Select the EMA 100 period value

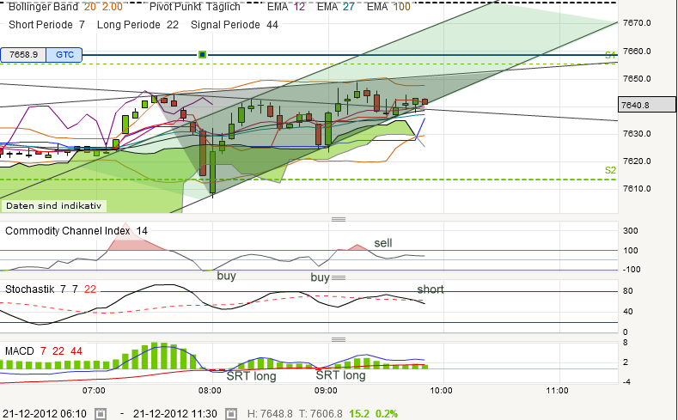401,7
